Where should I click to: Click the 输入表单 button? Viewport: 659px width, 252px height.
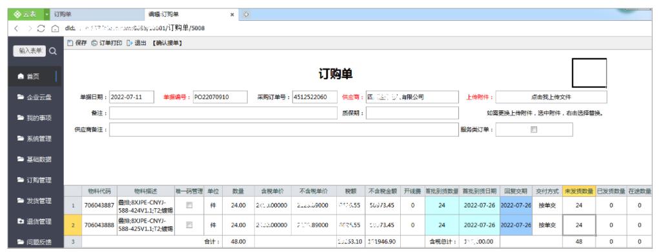click(30, 51)
